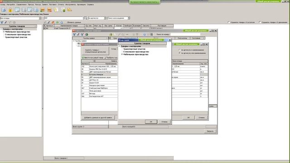Click Отмена in Обзор групп dialog
This screenshot has height=163, width=290.
tap(164, 122)
